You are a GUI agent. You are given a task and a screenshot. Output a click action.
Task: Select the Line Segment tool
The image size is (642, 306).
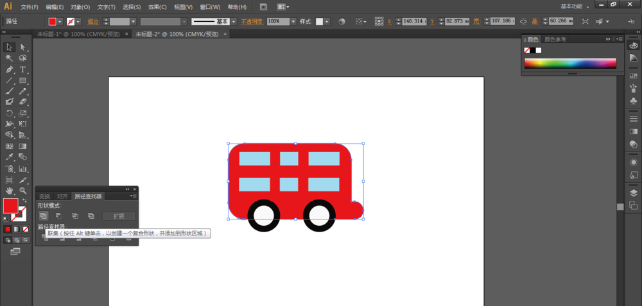[x=10, y=80]
